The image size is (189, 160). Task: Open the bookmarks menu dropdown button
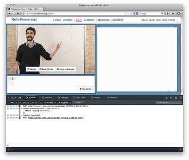click(179, 13)
